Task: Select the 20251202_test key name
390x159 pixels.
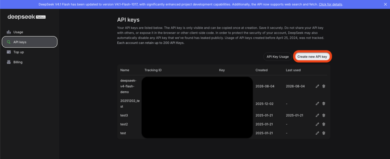Action: 130,103
